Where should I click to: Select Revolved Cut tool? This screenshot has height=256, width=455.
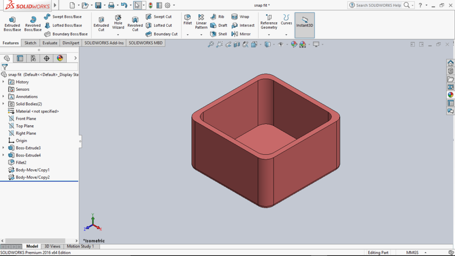[135, 24]
